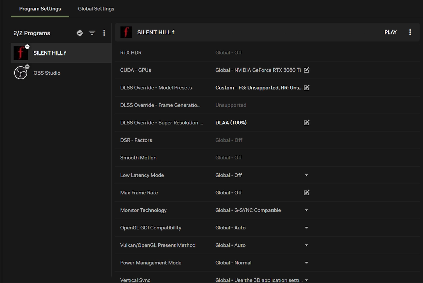Image resolution: width=423 pixels, height=283 pixels.
Task: Remove OBS Studio using minus badge
Action: 27,67
